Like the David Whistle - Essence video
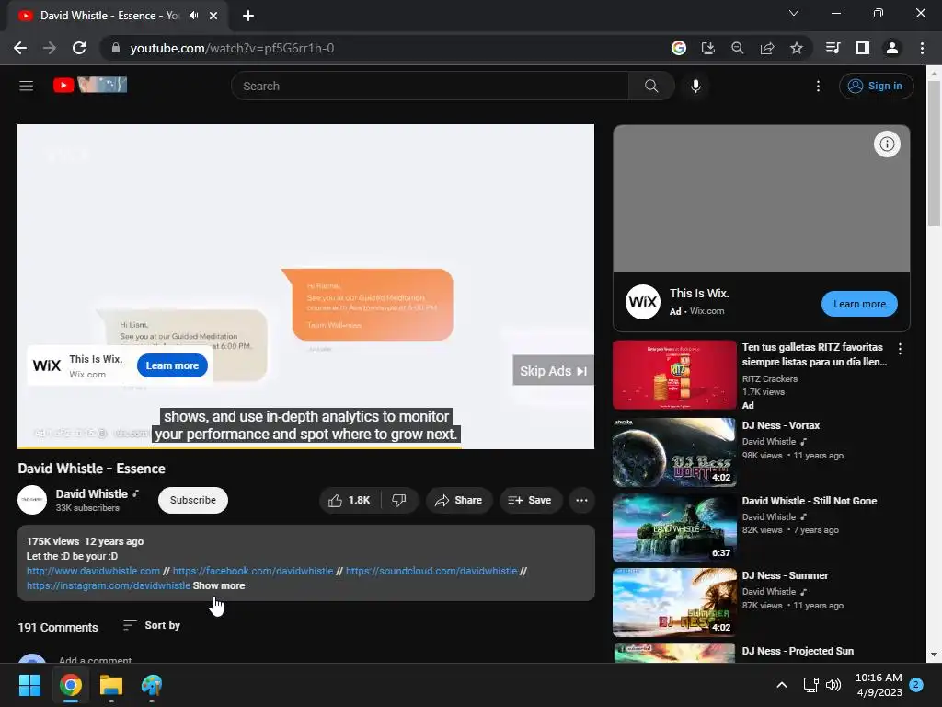The width and height of the screenshot is (942, 707). click(350, 500)
